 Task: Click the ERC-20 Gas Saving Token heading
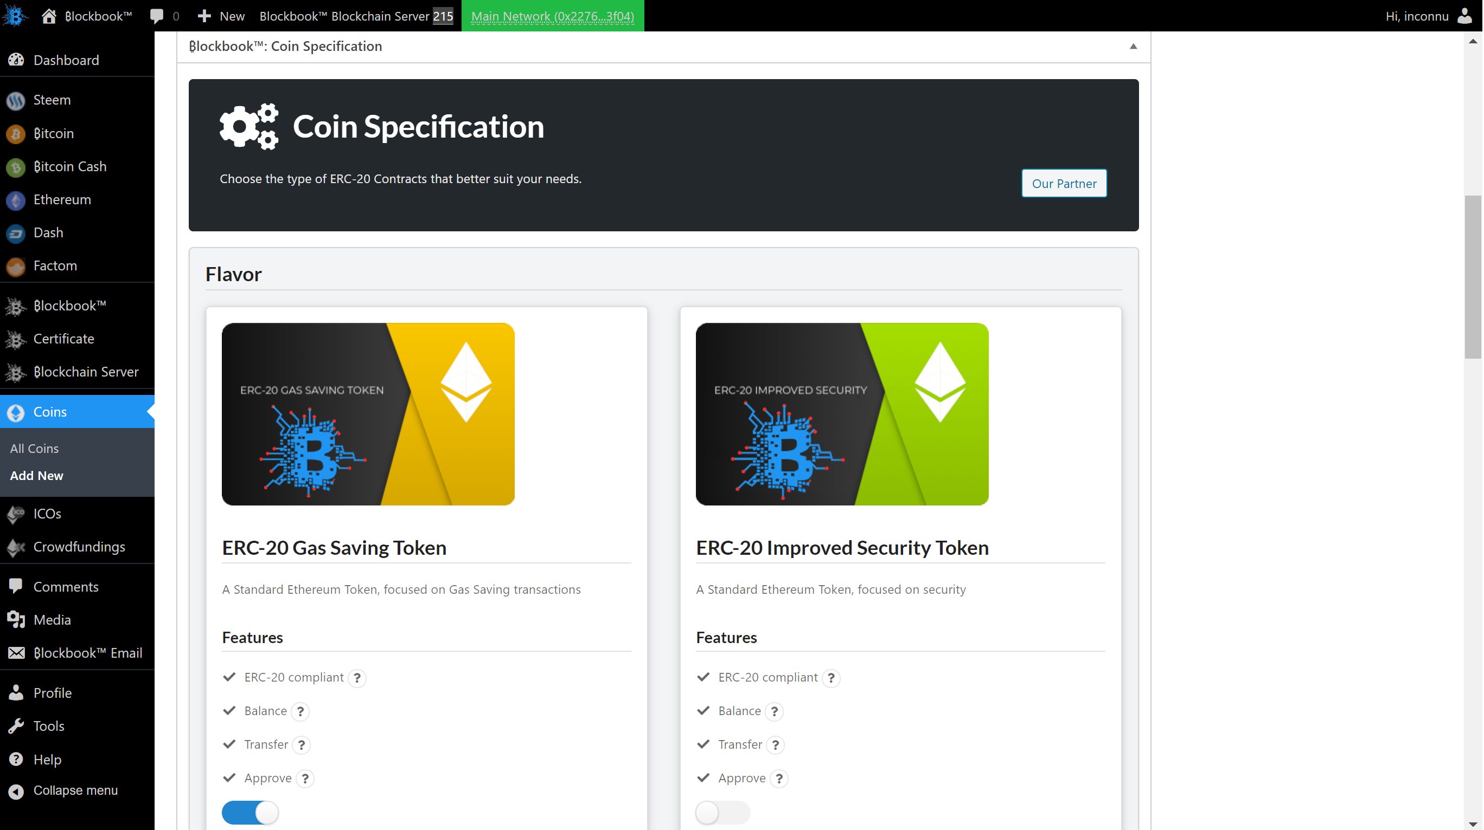pos(334,548)
